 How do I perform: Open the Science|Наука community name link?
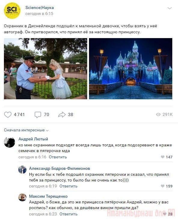[40, 8]
